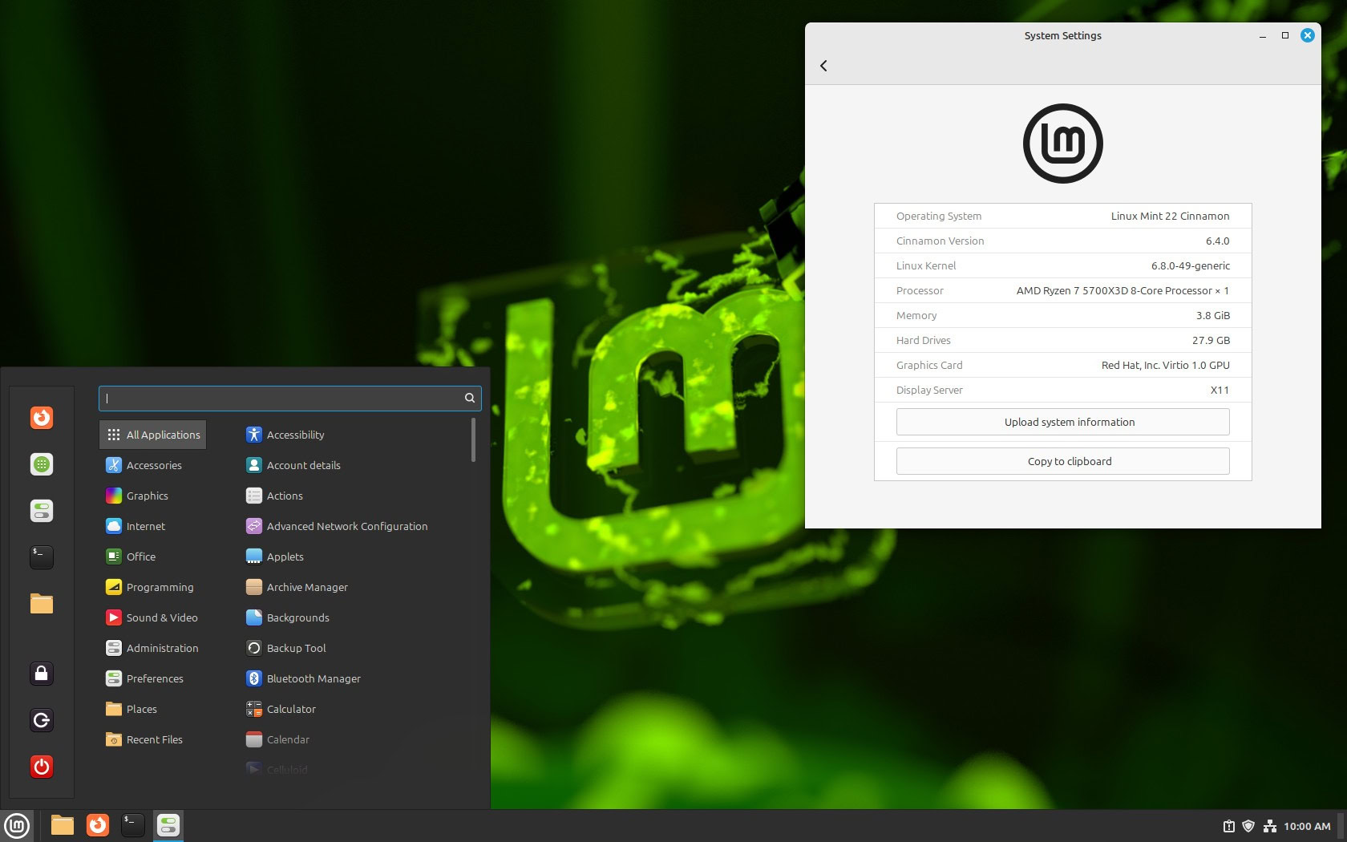Open Calendar application

point(278,739)
